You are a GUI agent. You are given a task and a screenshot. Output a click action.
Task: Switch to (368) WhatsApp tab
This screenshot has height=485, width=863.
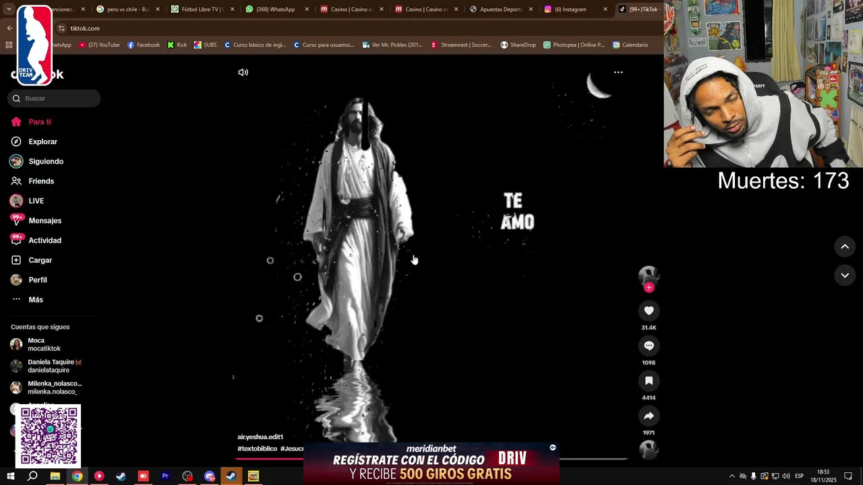(277, 9)
